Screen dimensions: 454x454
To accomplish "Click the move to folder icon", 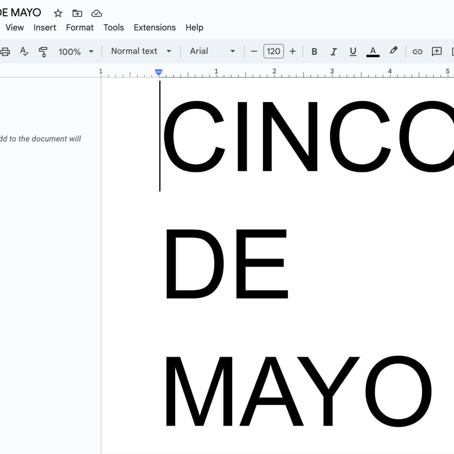I will point(77,13).
